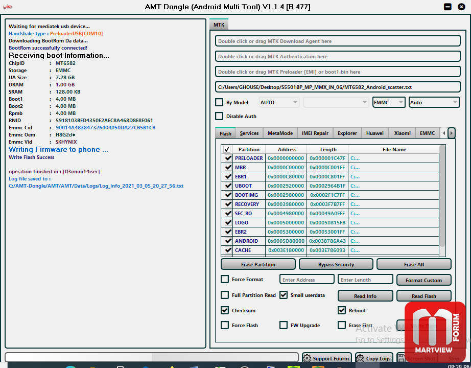Focus the Enter Length field

tap(365, 280)
